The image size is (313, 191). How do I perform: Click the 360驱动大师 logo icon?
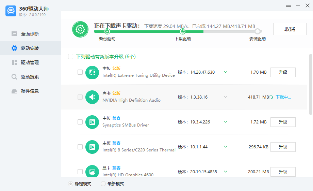click(11, 11)
